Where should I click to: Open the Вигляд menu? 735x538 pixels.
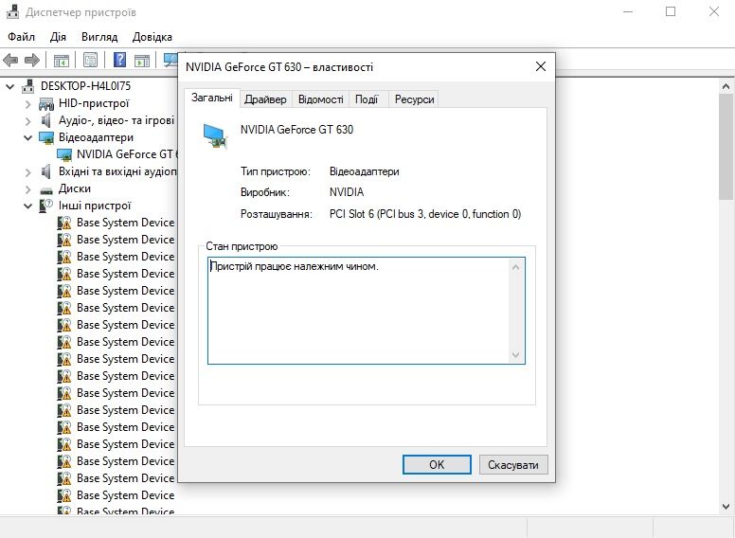[x=99, y=37]
